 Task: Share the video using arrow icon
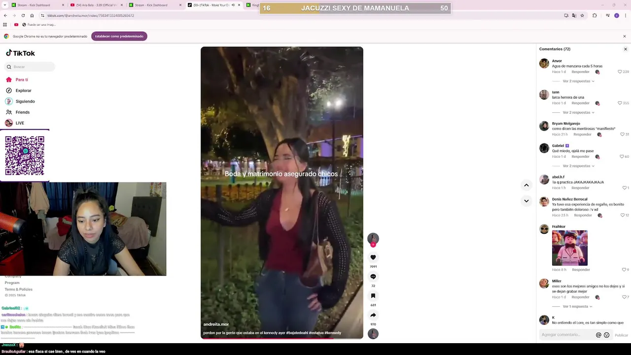373,315
